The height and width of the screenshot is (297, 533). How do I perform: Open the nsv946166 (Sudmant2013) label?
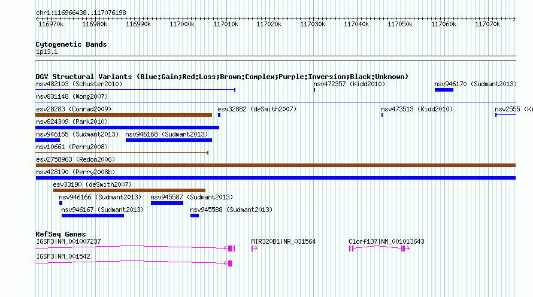[100, 197]
